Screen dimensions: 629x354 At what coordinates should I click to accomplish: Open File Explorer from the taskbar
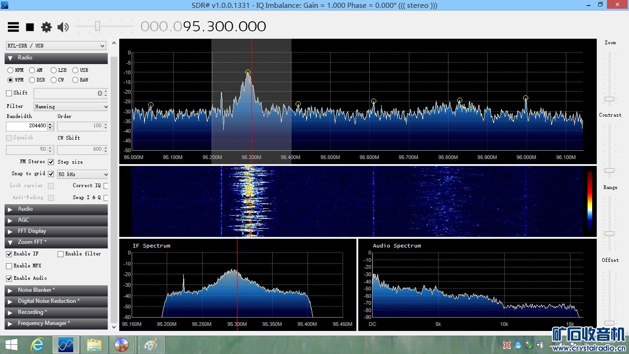click(x=94, y=345)
